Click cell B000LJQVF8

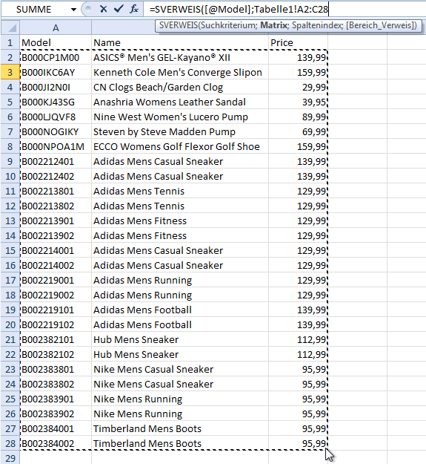pyautogui.click(x=56, y=117)
